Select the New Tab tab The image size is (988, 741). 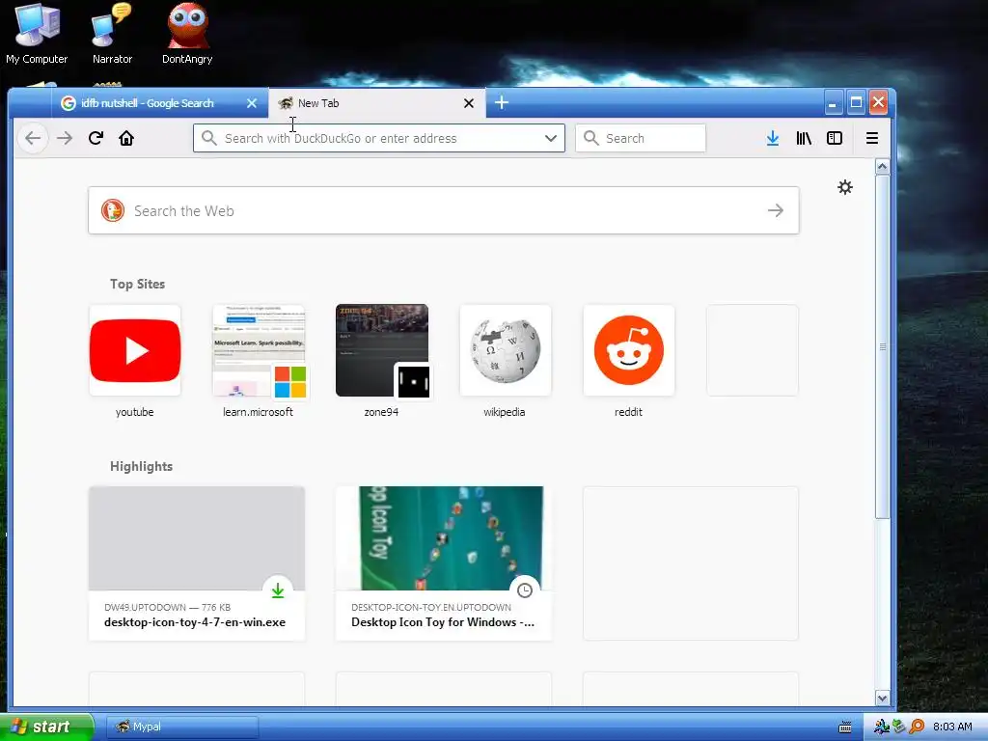pyautogui.click(x=377, y=103)
